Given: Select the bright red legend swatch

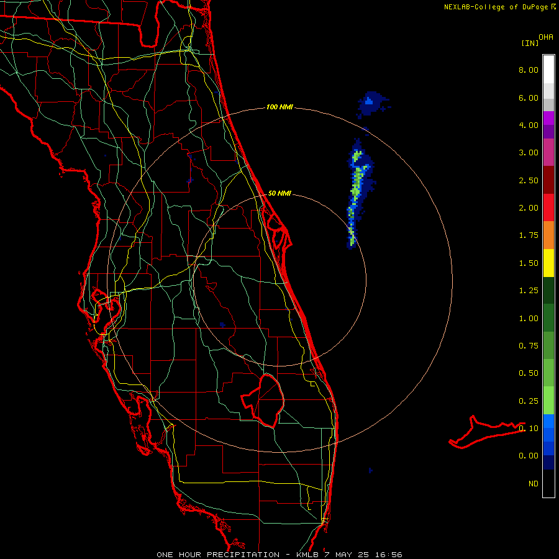Looking at the screenshot, I should tap(548, 207).
